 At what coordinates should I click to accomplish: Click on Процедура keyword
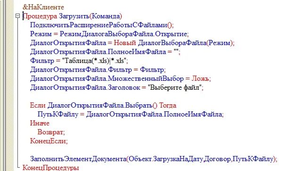coord(40,16)
